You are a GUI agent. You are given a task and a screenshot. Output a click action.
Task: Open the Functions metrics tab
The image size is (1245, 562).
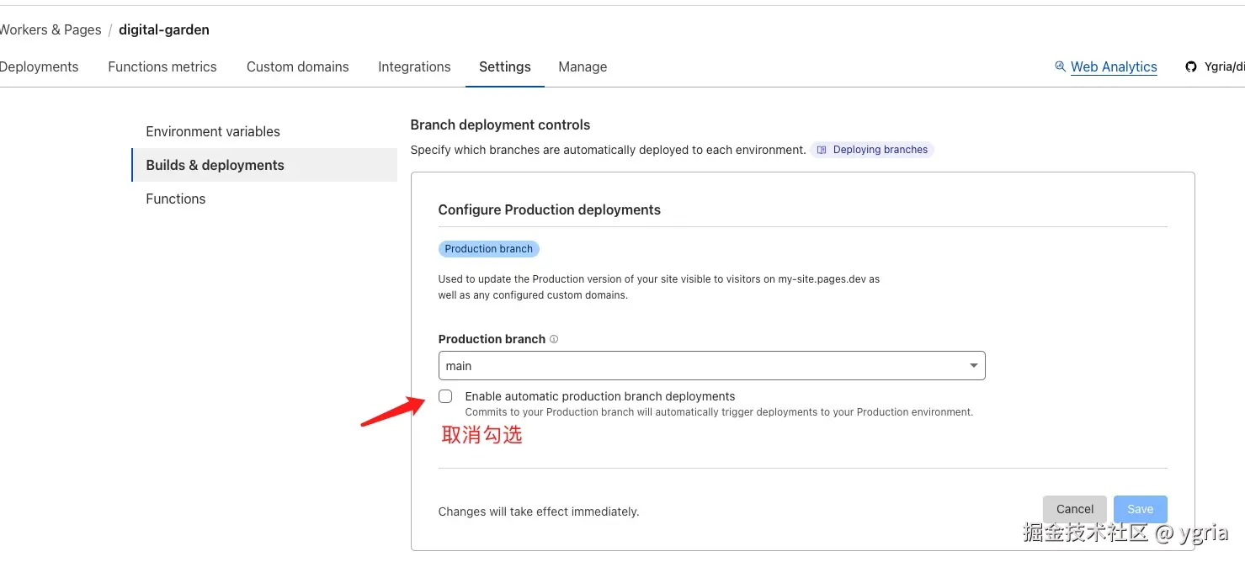point(162,66)
